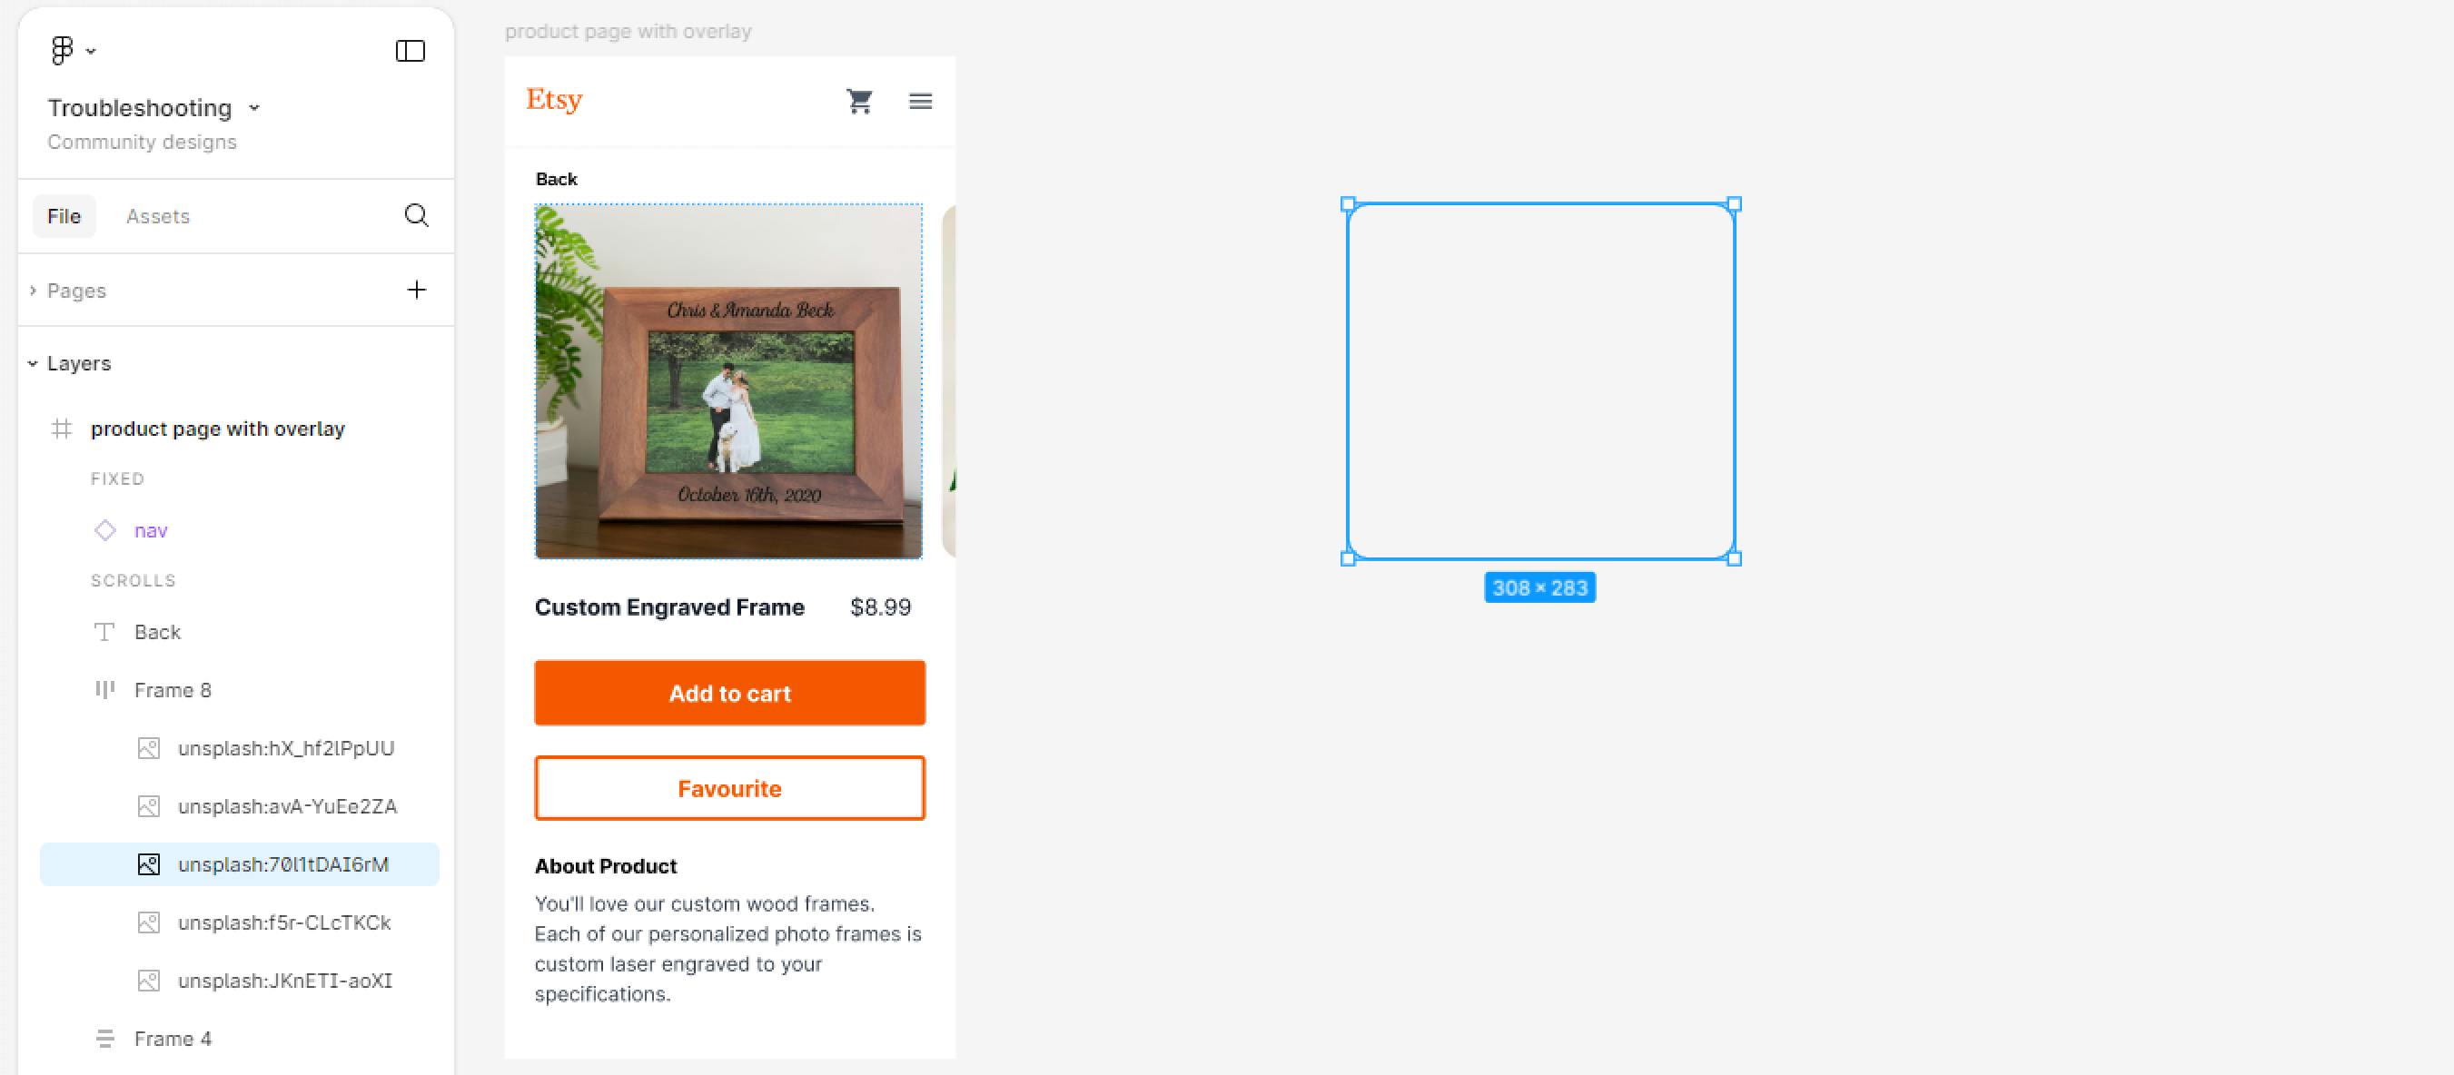Open the Troubleshooting file name dropdown
This screenshot has width=2454, height=1075.
(254, 108)
